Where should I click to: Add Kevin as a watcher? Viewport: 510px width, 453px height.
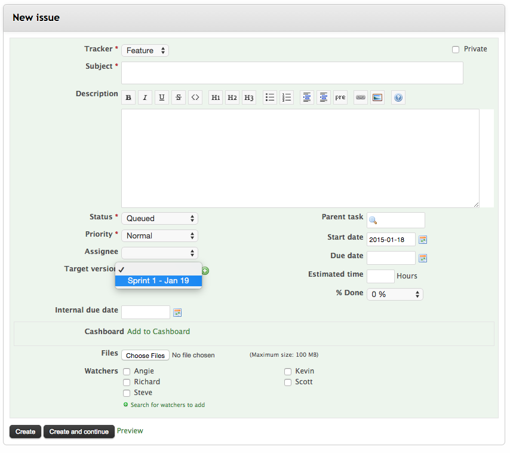pyautogui.click(x=287, y=372)
